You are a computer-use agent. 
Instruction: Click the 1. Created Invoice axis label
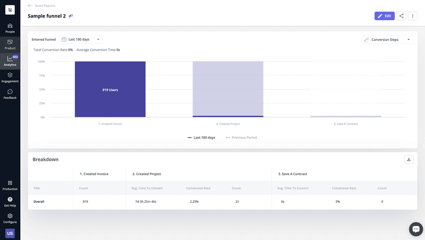110,124
